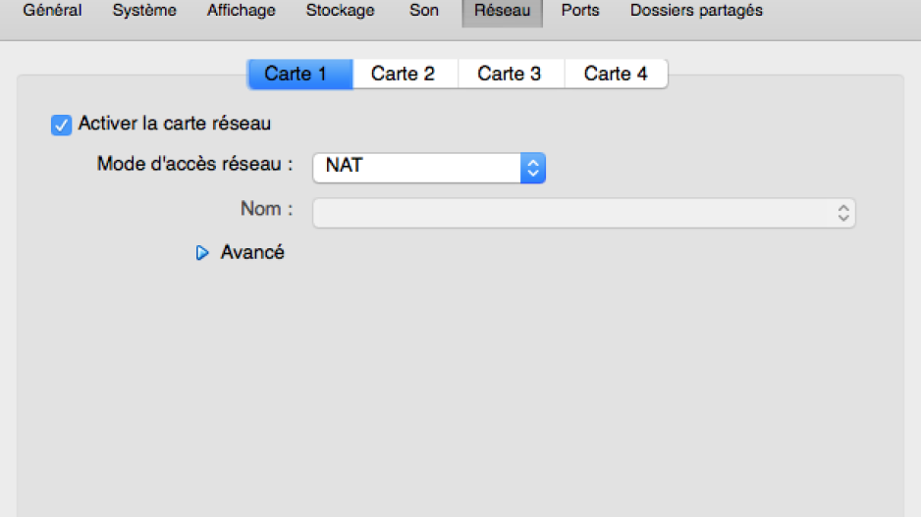Expand the Avancé disclosure triangle
Screen dimensions: 921x517
pyautogui.click(x=202, y=253)
